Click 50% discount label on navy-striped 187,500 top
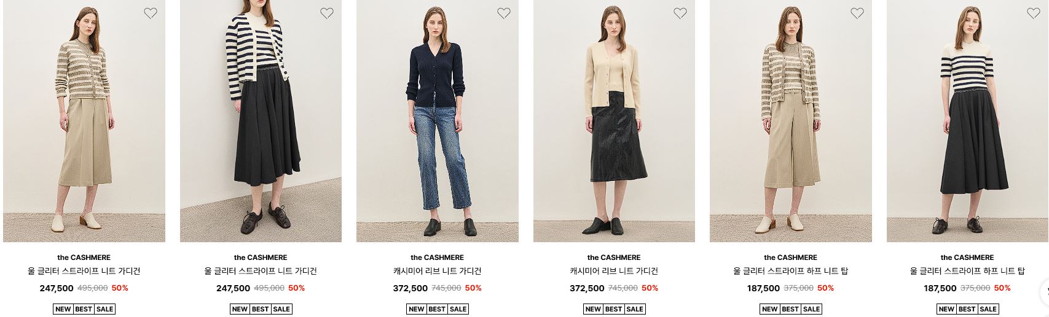This screenshot has height=317, width=1049. tap(1002, 288)
